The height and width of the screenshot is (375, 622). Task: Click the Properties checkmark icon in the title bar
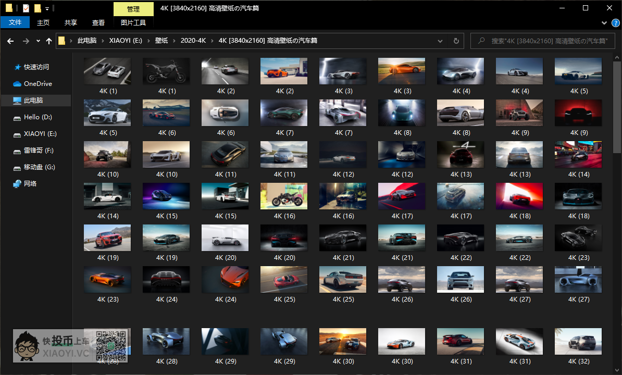point(26,8)
